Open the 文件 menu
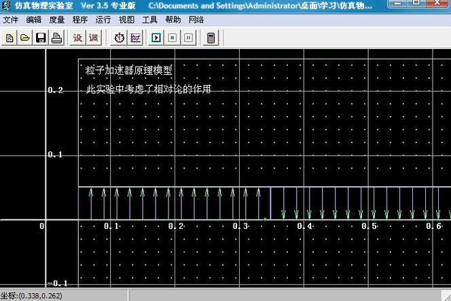This screenshot has height=301, width=451. 11,20
